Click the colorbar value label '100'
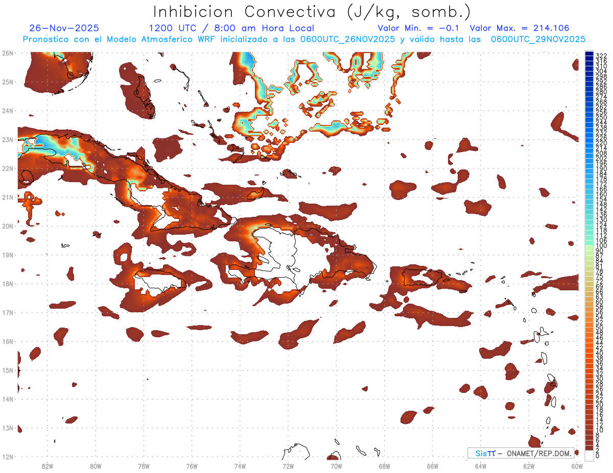613x473 pixels. click(x=601, y=245)
